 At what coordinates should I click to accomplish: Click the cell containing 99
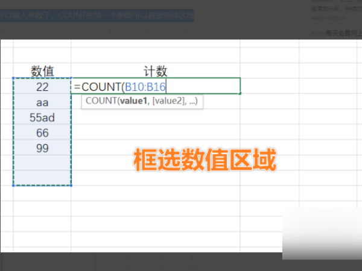(x=42, y=148)
